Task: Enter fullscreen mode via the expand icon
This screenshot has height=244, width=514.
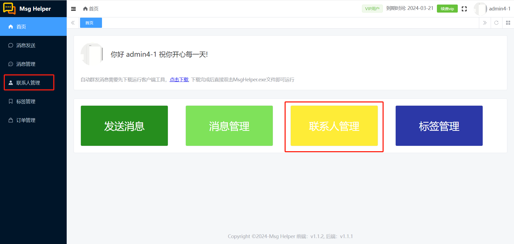Action: pos(464,9)
